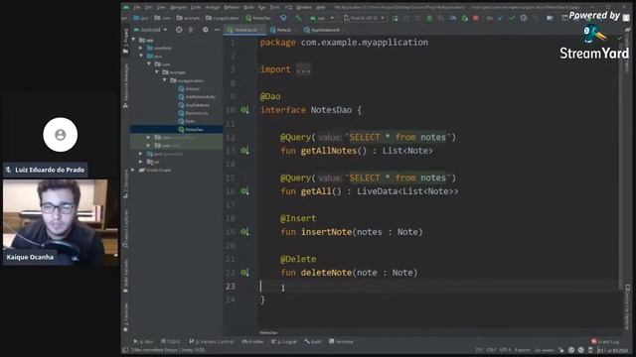The width and height of the screenshot is (636, 357).
Task: Open the app run configuration dropdown
Action: (x=322, y=18)
